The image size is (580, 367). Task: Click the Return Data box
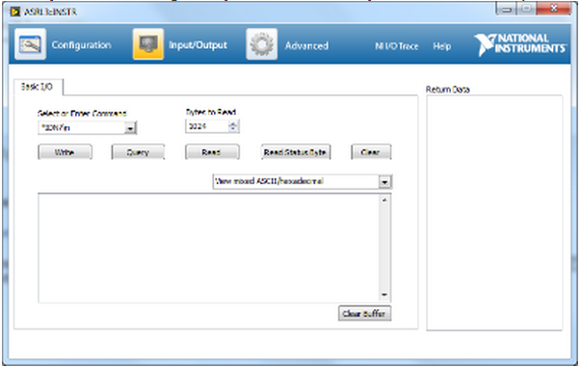[494, 212]
